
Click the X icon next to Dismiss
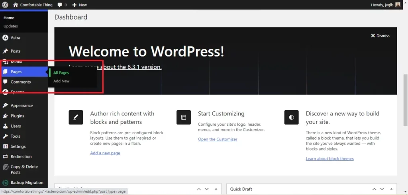(x=373, y=36)
